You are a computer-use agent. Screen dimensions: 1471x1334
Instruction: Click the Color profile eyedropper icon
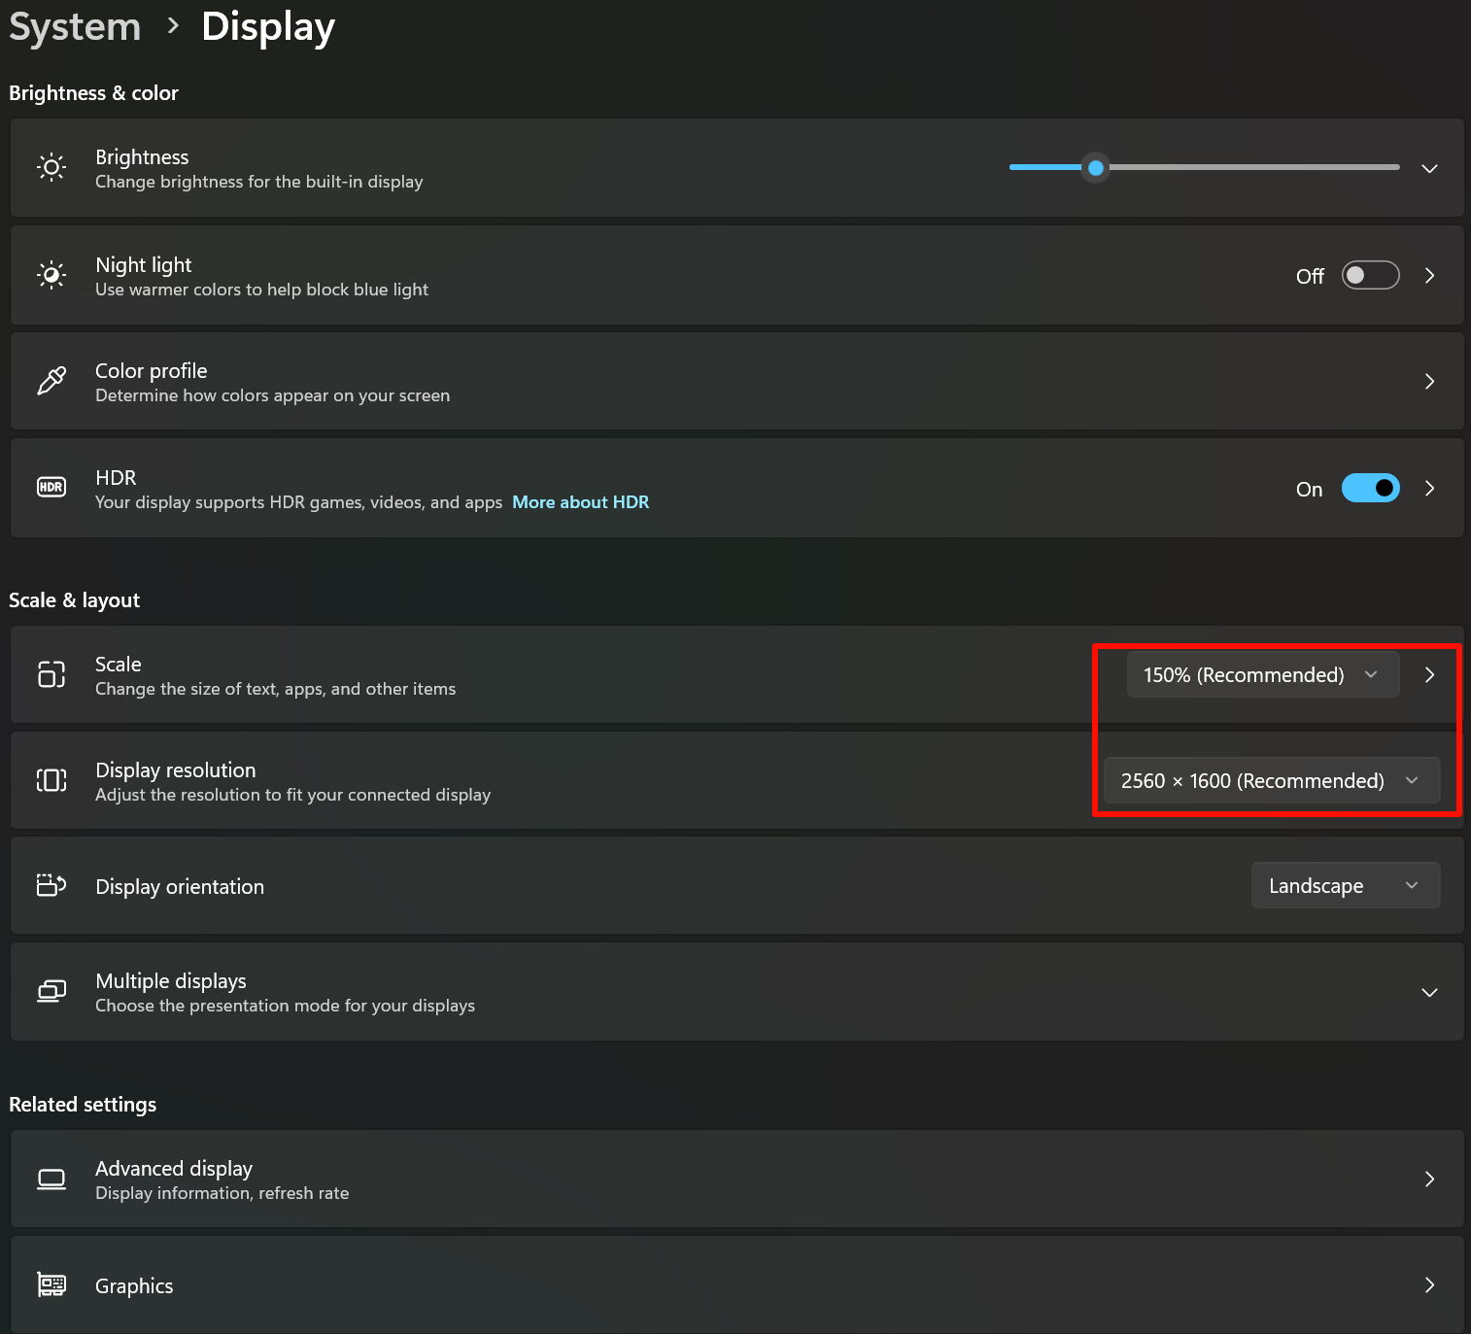point(51,381)
